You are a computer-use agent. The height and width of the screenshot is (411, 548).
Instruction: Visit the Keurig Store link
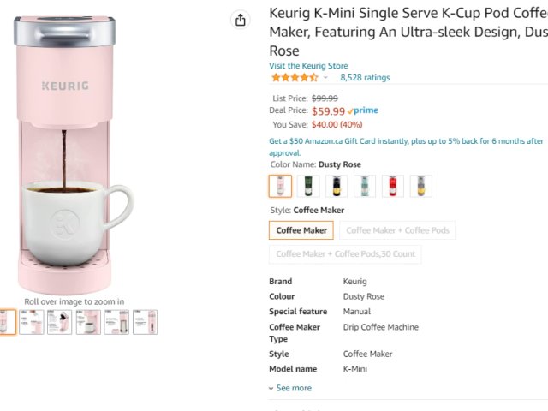click(308, 65)
